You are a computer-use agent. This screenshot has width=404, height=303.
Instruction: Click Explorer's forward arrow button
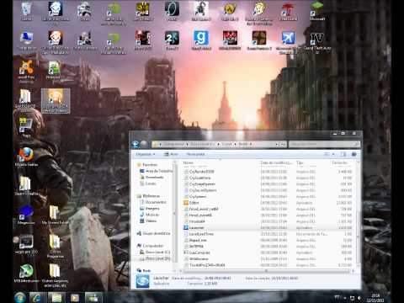(144, 144)
